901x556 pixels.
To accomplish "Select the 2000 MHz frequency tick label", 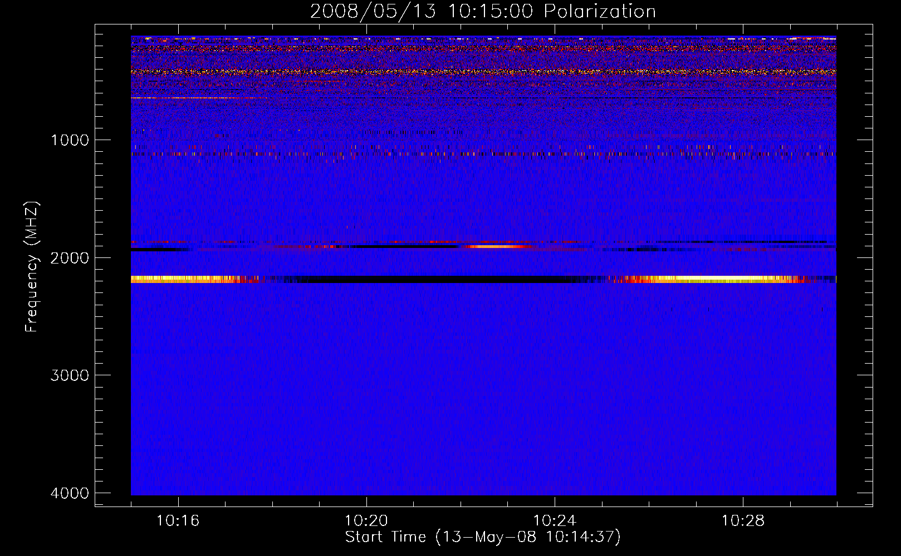I will pos(70,258).
